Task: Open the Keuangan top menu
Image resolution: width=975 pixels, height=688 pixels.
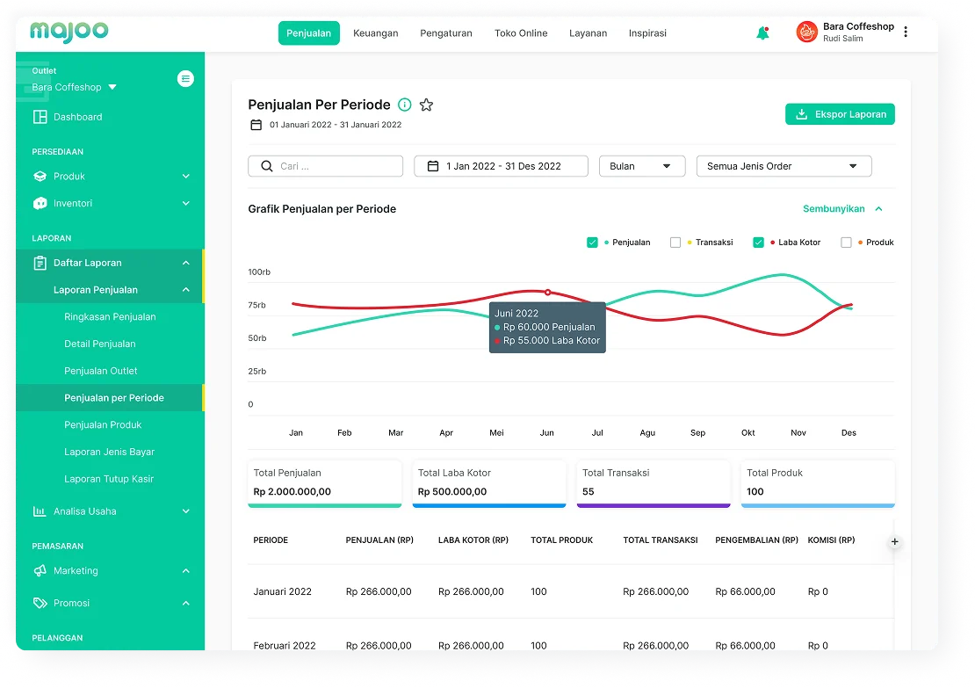Action: pos(375,33)
